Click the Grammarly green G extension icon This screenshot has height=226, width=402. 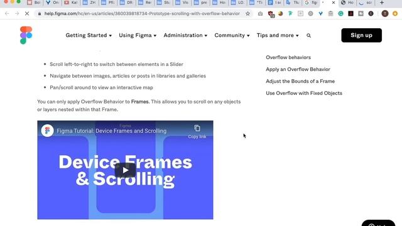coord(340,14)
